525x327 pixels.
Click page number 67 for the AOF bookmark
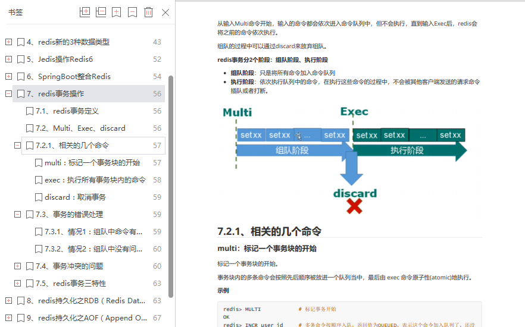click(157, 317)
